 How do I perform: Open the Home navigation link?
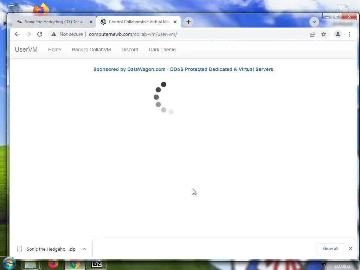click(x=54, y=50)
